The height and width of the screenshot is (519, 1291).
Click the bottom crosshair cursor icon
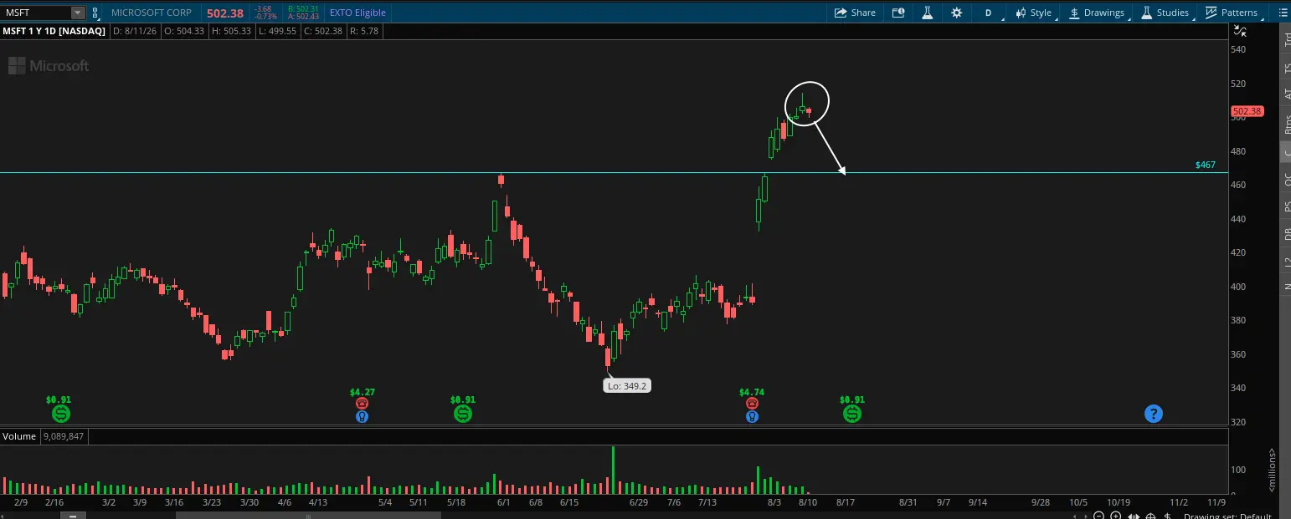1152,516
